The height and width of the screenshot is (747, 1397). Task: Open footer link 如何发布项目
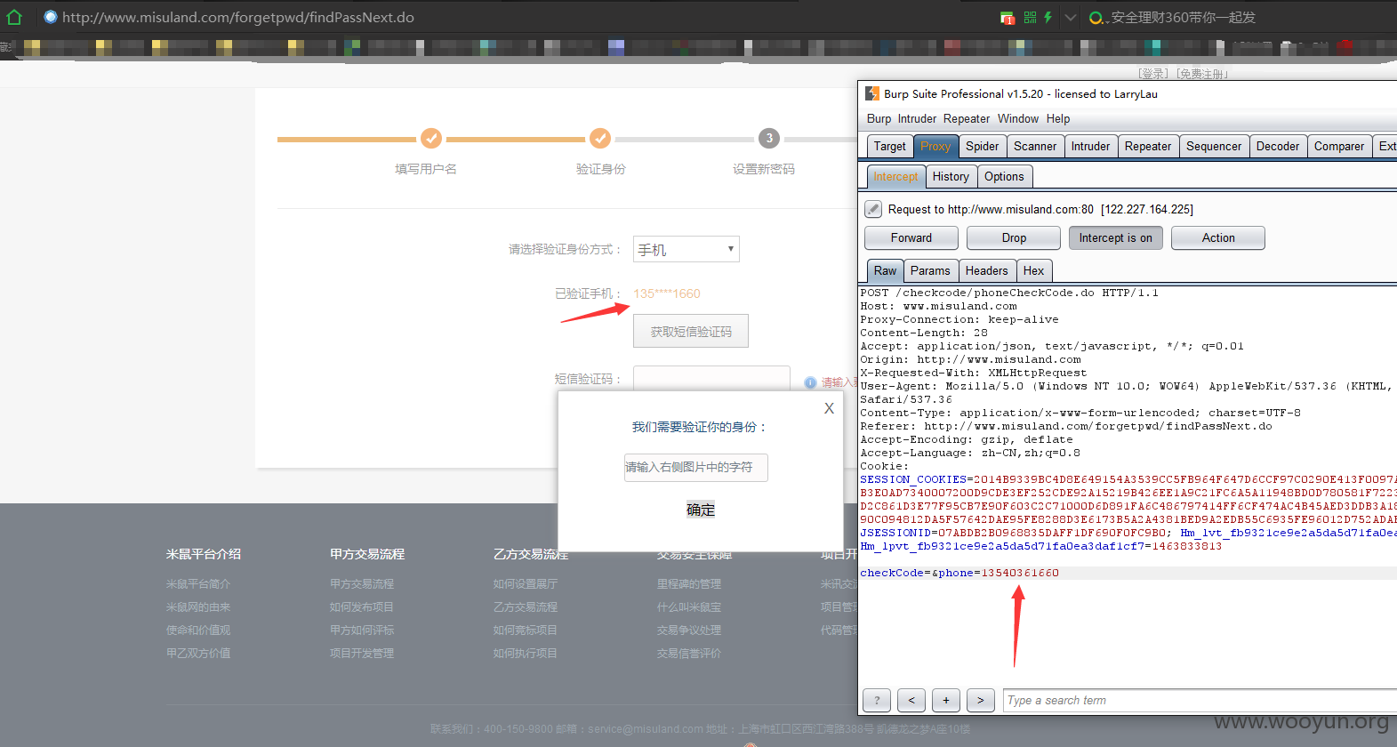point(362,607)
